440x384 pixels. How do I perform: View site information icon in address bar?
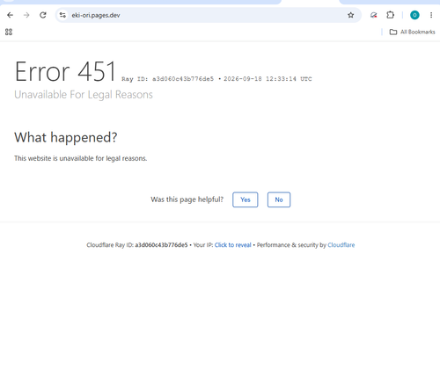coord(62,15)
